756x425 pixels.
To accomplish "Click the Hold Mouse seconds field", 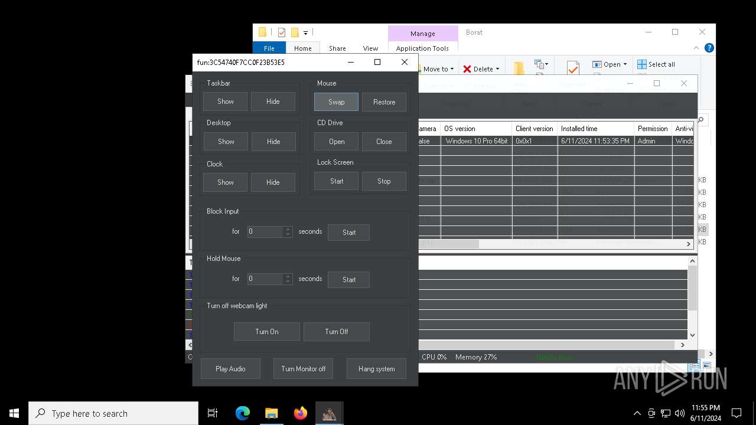I will point(265,279).
